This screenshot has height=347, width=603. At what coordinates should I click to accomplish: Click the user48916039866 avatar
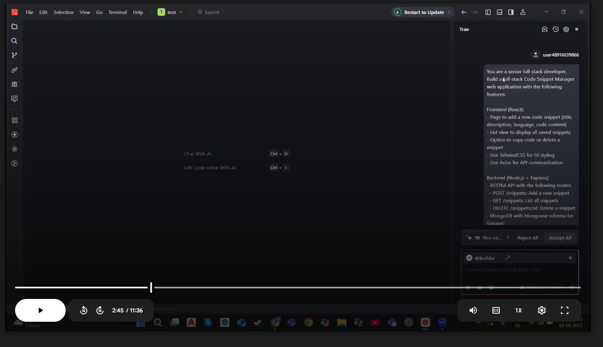click(536, 55)
